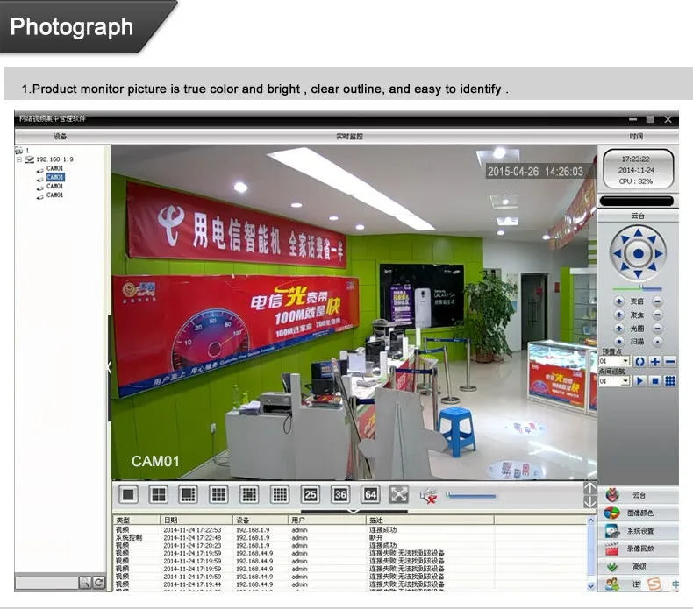Image resolution: width=693 pixels, height=609 pixels.
Task: Tilt PTZ camera up with up arrow
Action: 639,233
